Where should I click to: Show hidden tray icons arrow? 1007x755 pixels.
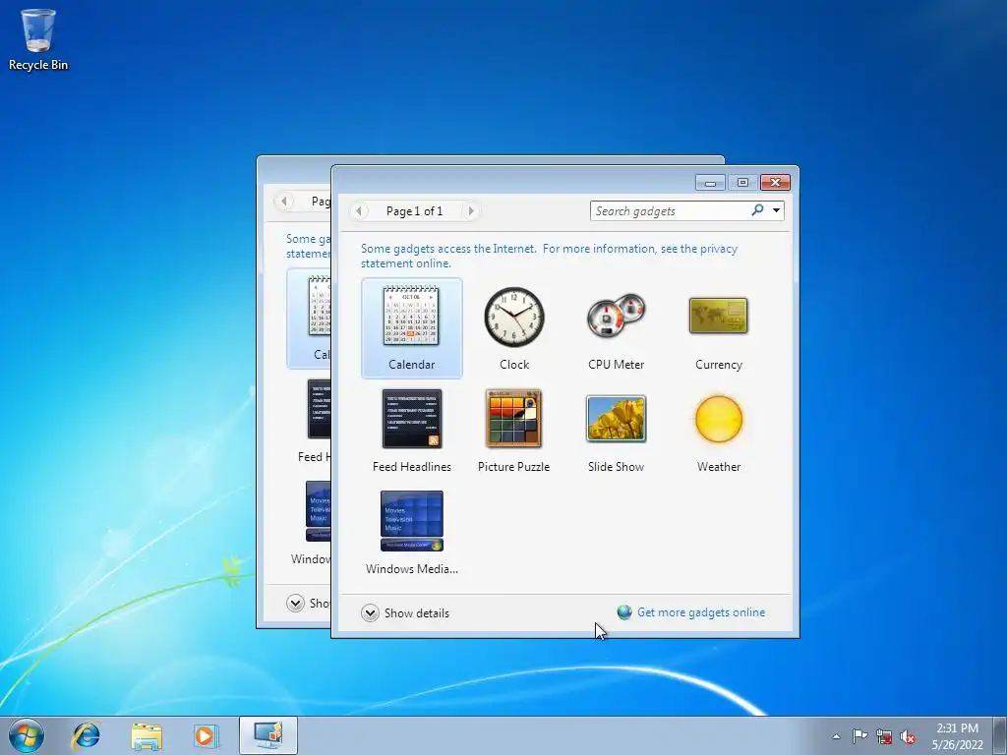click(836, 736)
